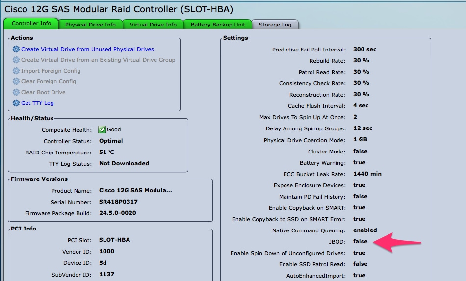Switch to the Controller Info tab
The width and height of the screenshot is (466, 281).
[x=31, y=23]
